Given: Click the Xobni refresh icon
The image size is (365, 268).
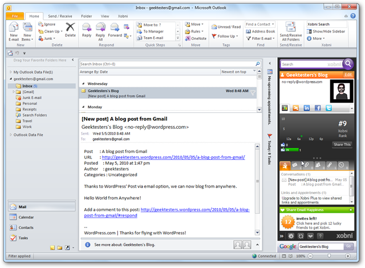Looking at the screenshot, I should [301, 236].
